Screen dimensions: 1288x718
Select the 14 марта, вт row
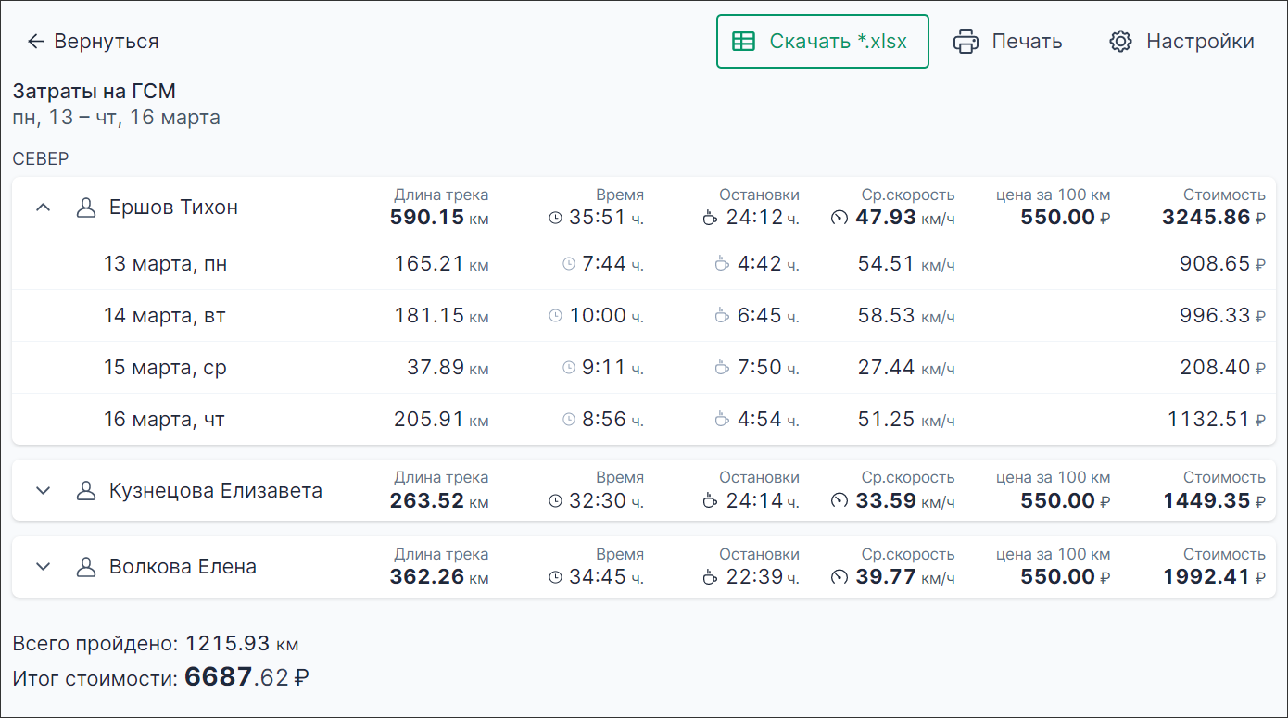click(x=165, y=316)
